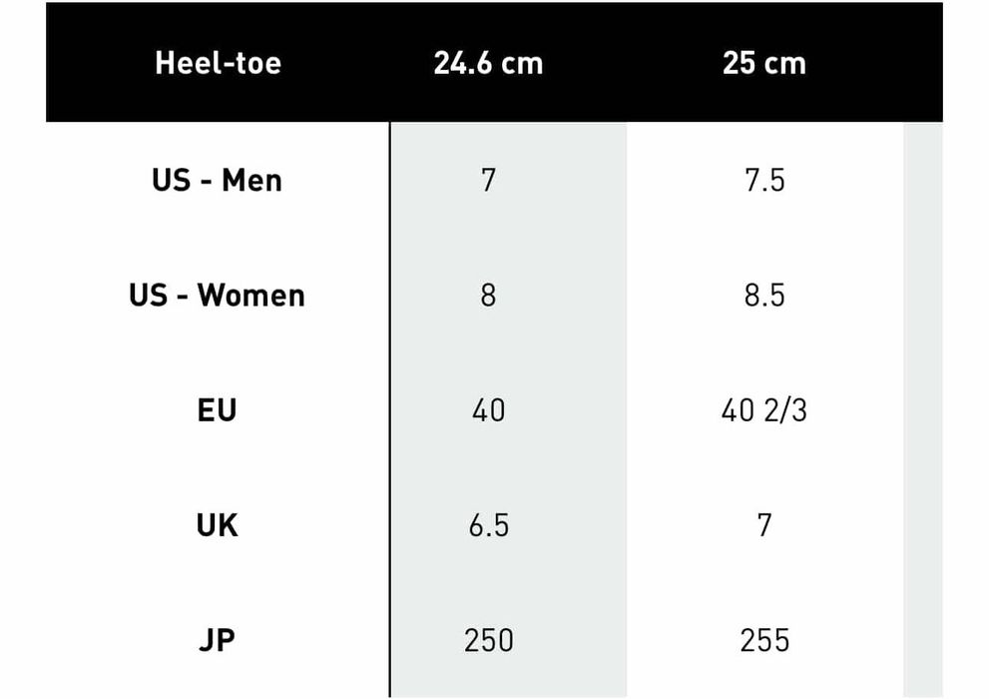
Task: Select the 24.6 cm column header
Action: point(488,63)
